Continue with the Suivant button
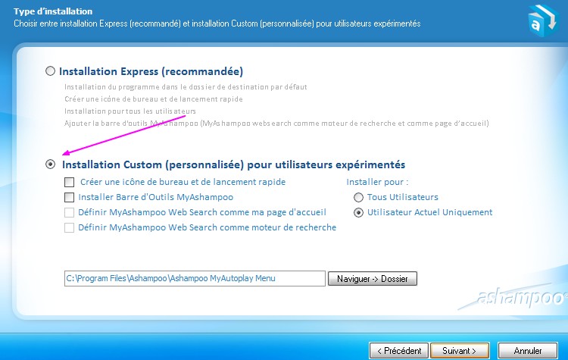The image size is (568, 360). click(460, 351)
